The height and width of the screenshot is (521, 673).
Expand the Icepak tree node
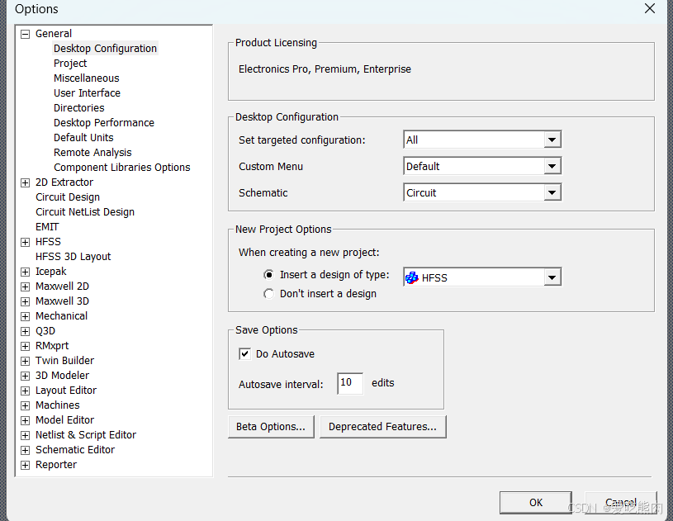(26, 272)
